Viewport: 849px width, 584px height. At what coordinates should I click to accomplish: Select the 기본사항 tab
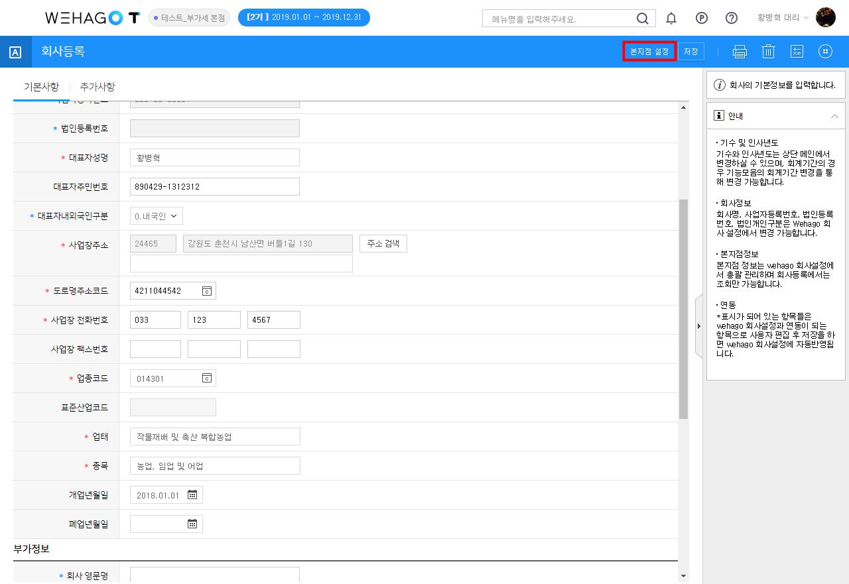[41, 87]
